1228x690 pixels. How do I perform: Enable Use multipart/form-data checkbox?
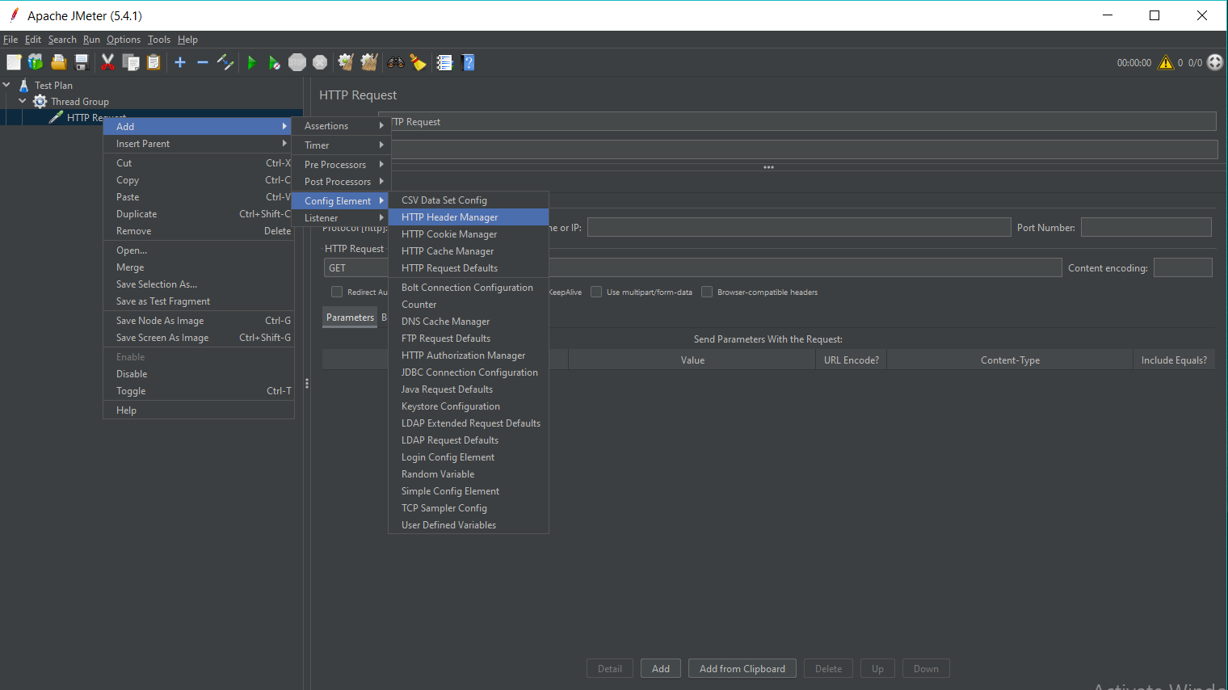click(596, 292)
